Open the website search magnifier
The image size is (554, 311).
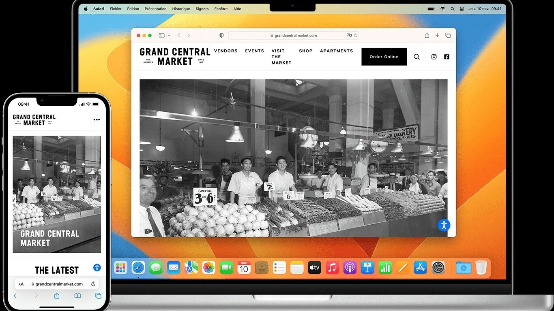pyautogui.click(x=417, y=57)
